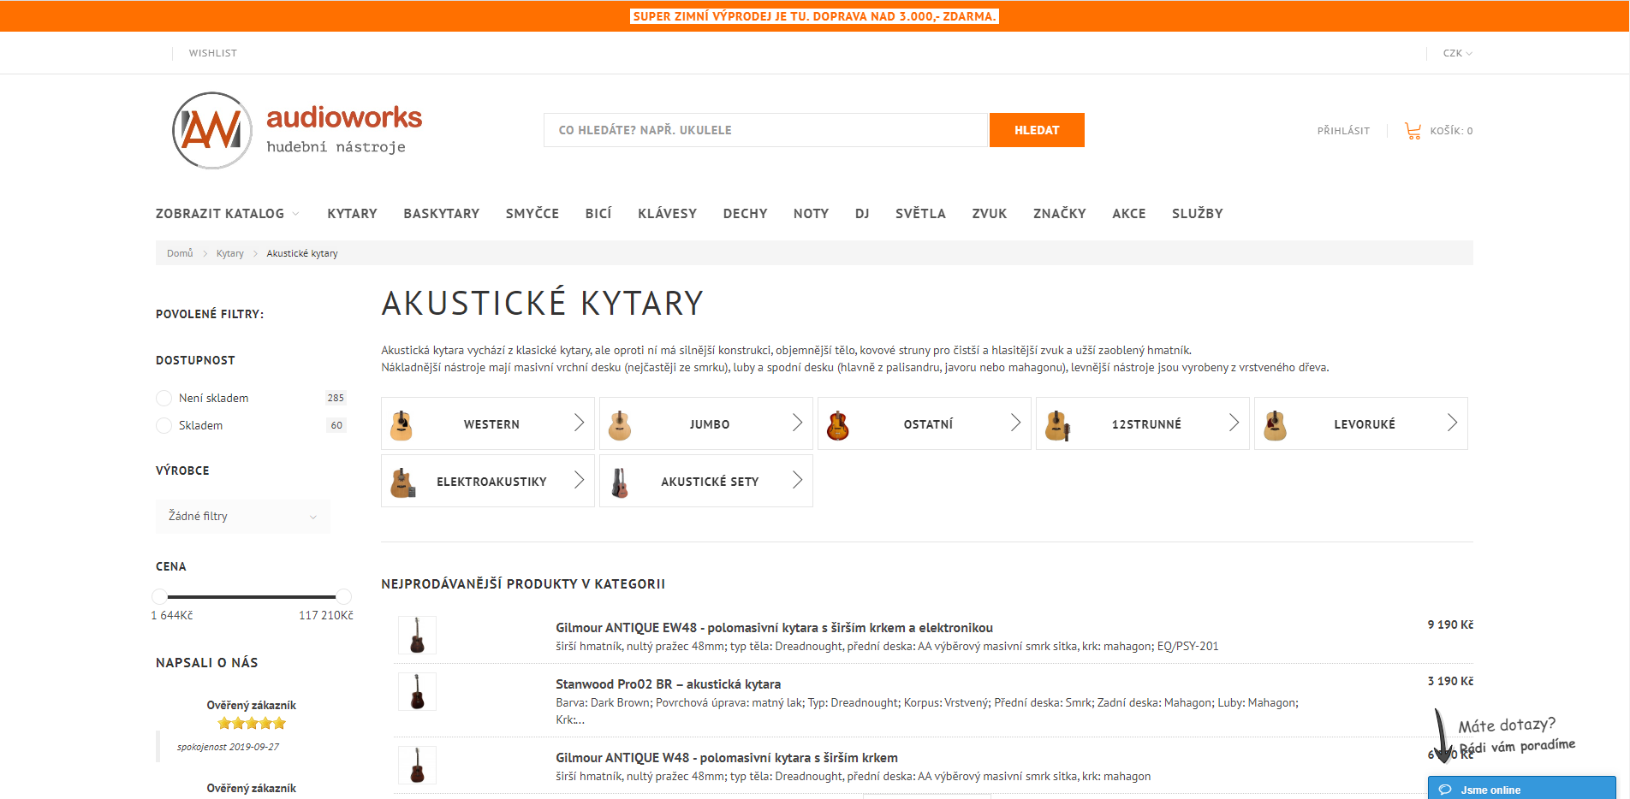Open the Žádné filtry manufacturer dropdown
Image resolution: width=1630 pixels, height=799 pixels.
pyautogui.click(x=242, y=517)
